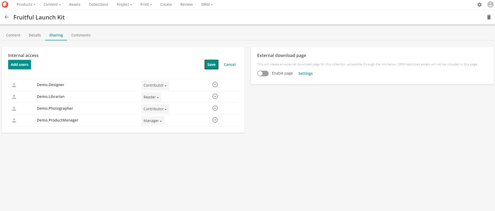
Task: Click Cancel to discard changes
Action: point(230,65)
